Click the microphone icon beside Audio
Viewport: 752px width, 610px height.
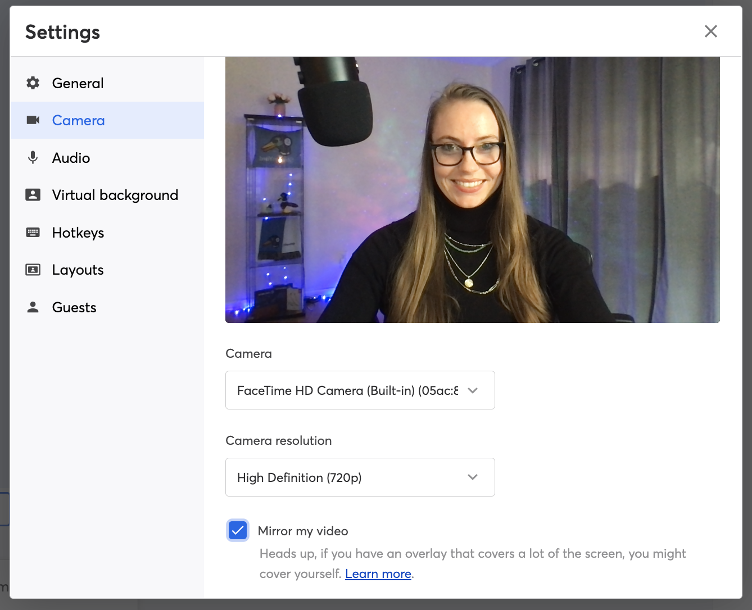[x=33, y=157]
